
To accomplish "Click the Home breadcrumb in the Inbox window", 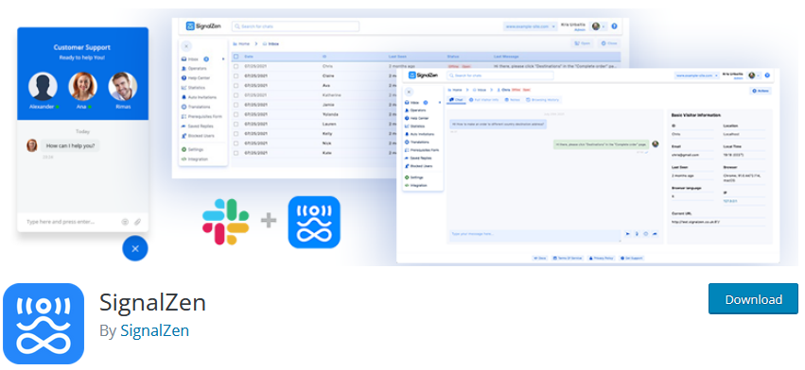I will click(241, 44).
